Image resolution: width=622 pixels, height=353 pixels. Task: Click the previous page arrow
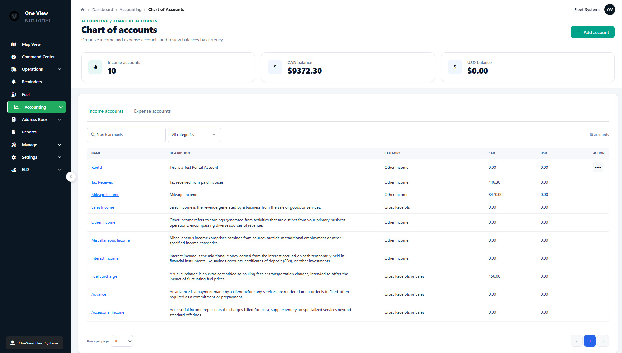coord(577,341)
